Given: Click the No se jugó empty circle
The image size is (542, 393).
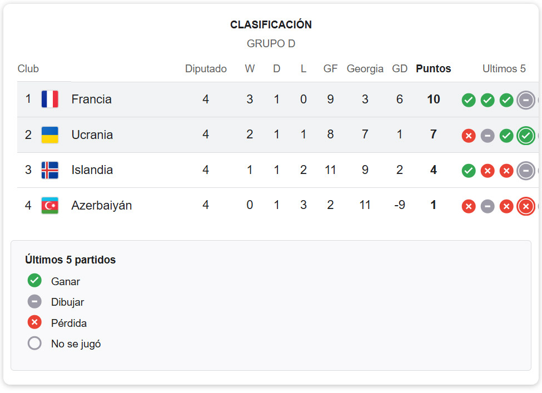Looking at the screenshot, I should (x=34, y=343).
